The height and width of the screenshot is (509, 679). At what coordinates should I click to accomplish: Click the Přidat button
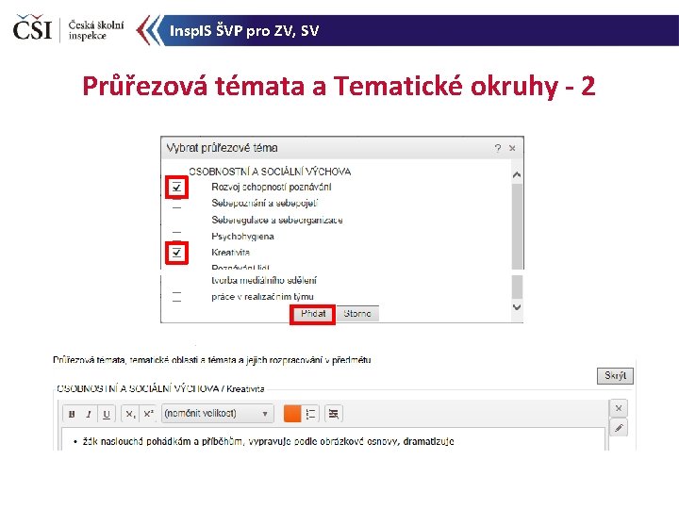coord(313,313)
